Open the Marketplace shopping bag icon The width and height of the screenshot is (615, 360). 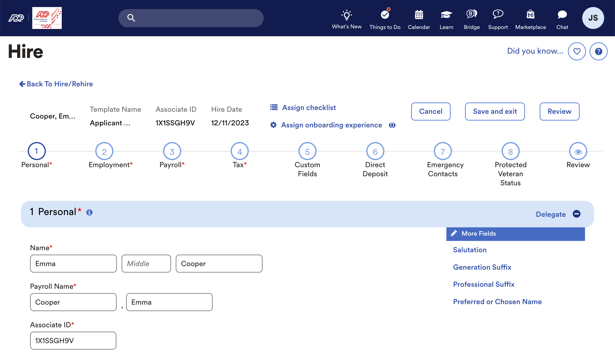click(x=531, y=14)
